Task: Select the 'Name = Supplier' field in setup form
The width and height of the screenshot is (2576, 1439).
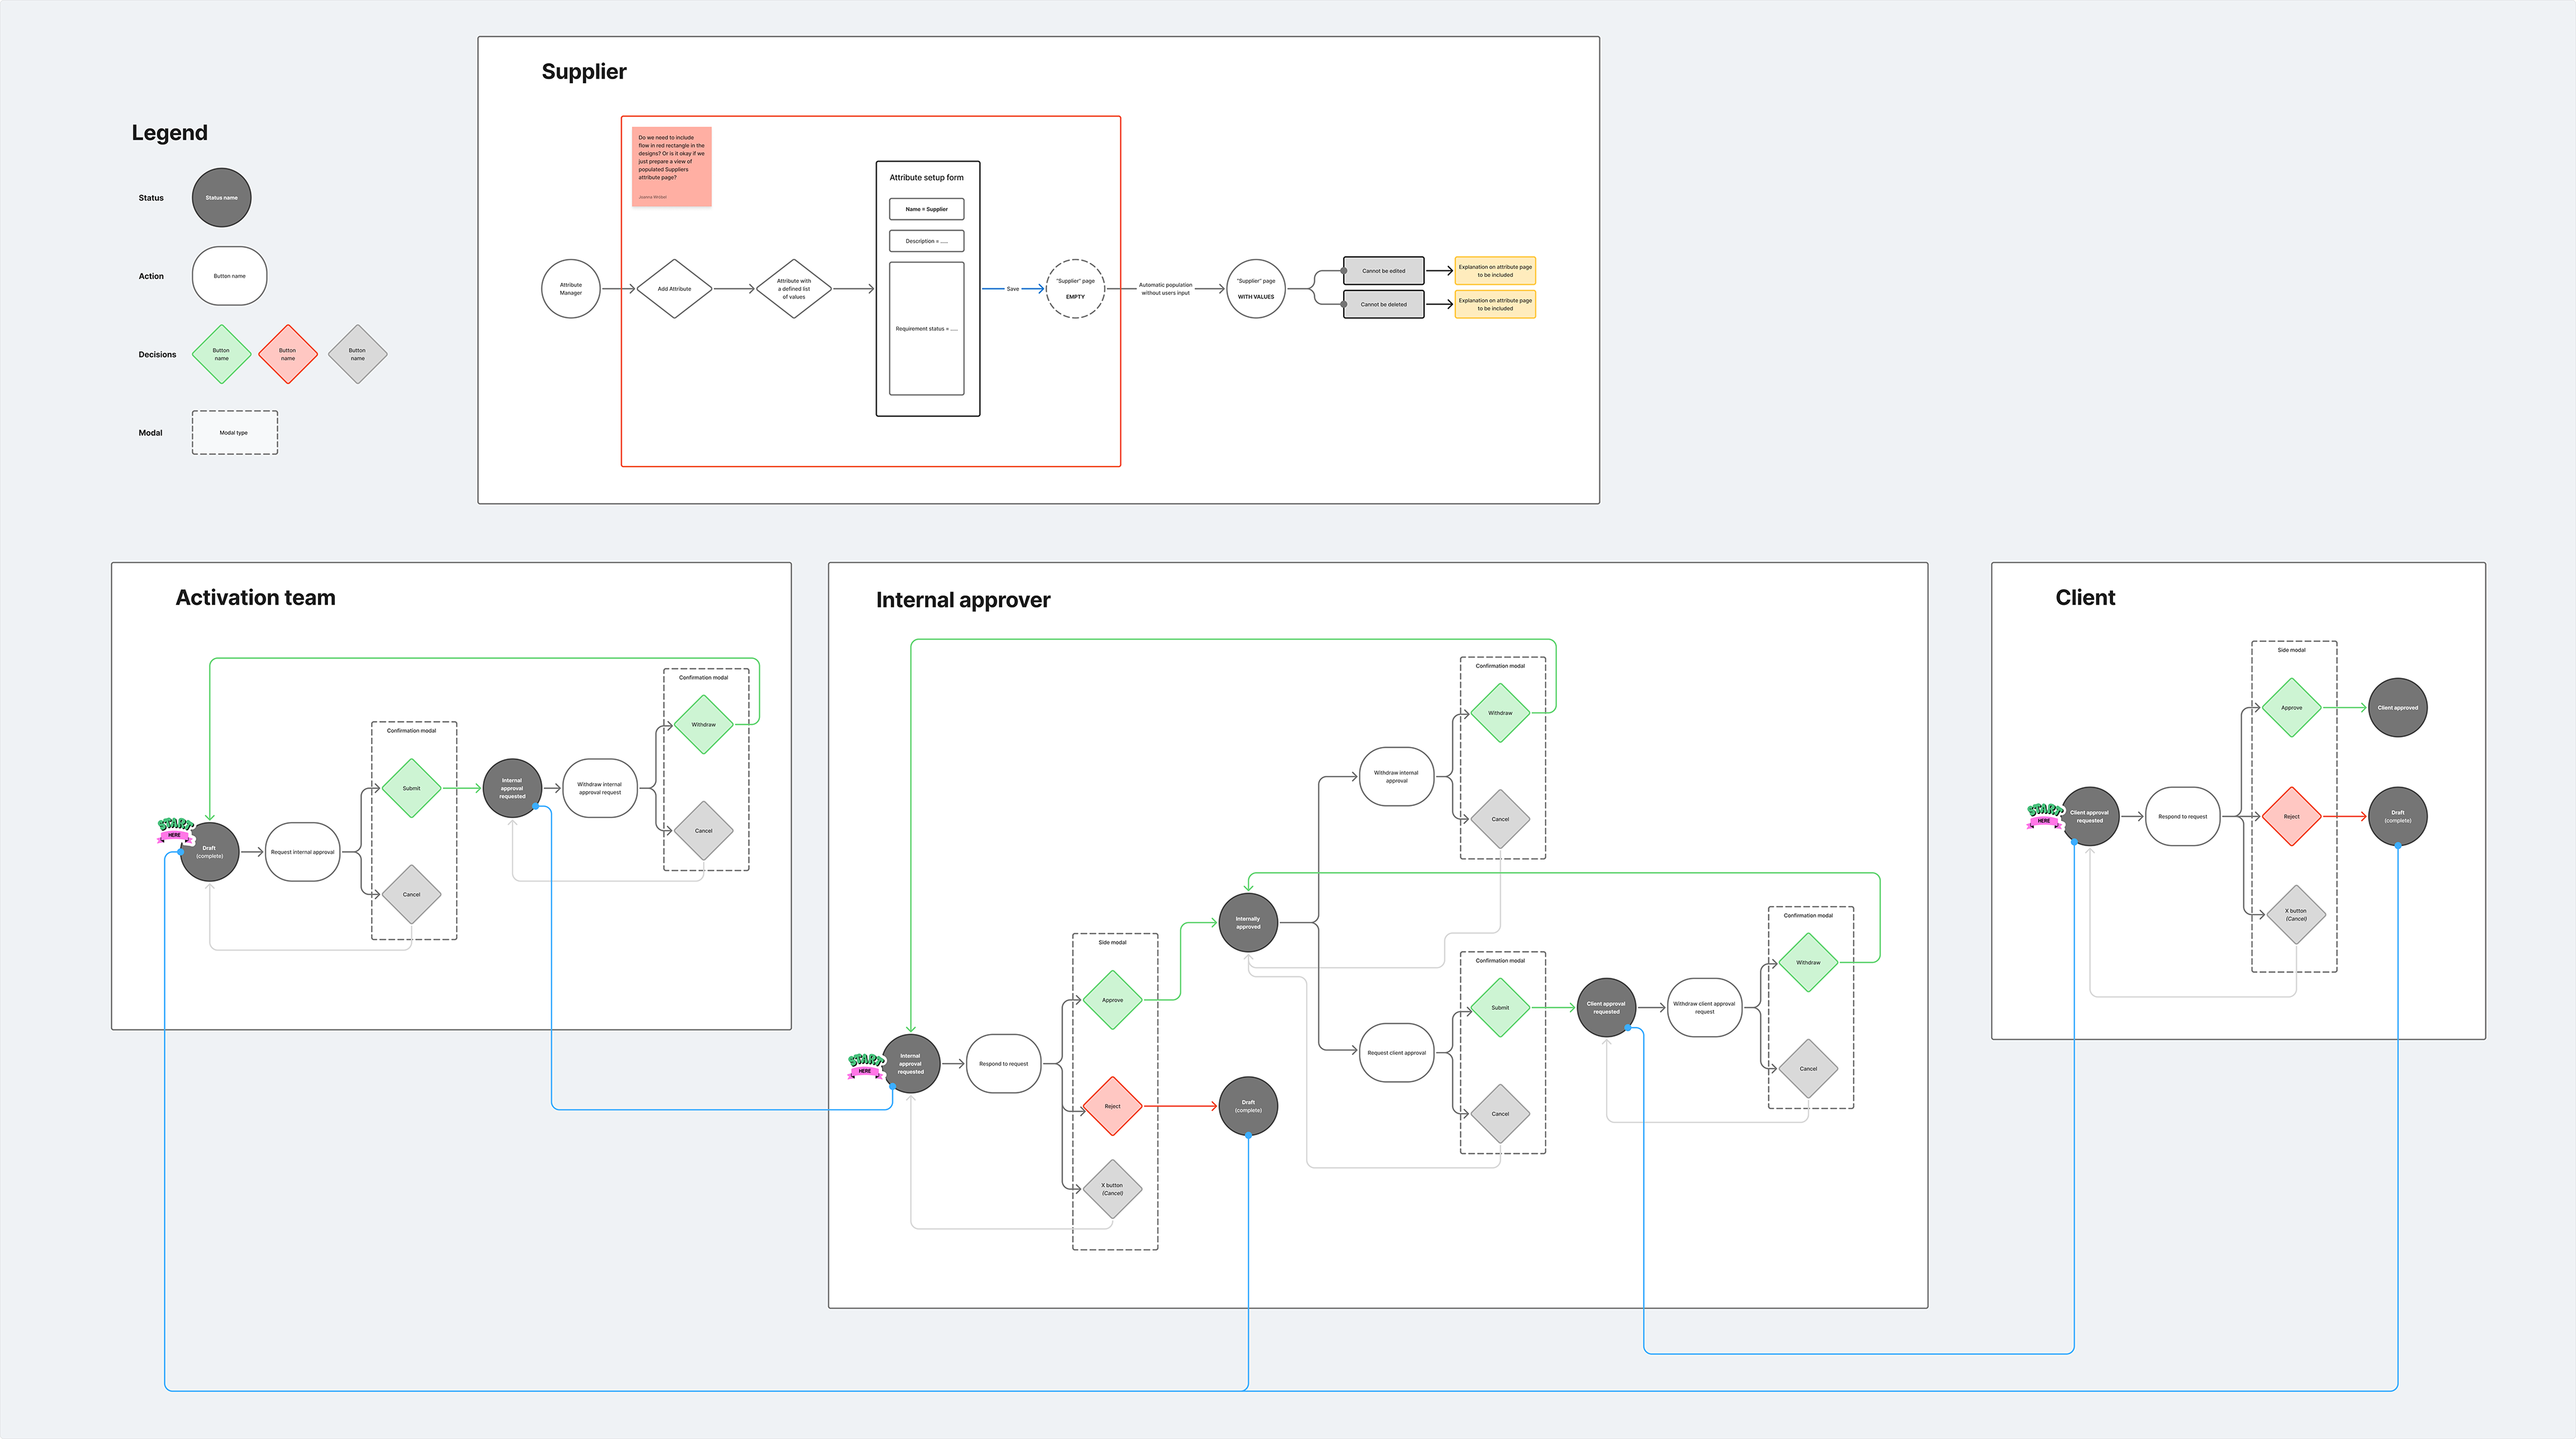Action: pos(926,209)
